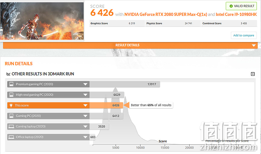Click laptop icon in Gaming laptop row
Image resolution: width=261 pixels, height=154 pixels.
tap(11, 126)
